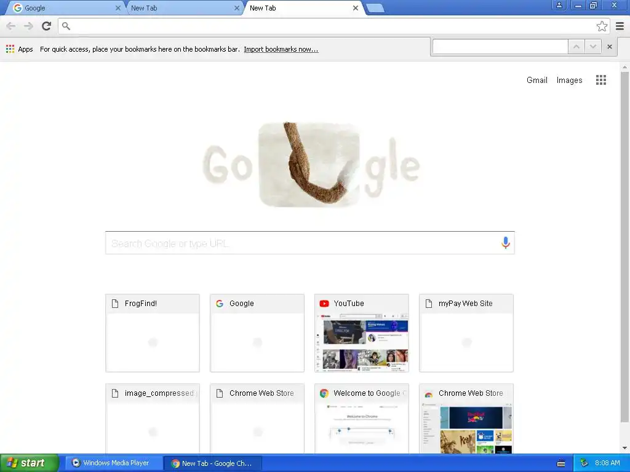Switch to the middle New Tab
The width and height of the screenshot is (630, 472).
pyautogui.click(x=183, y=8)
